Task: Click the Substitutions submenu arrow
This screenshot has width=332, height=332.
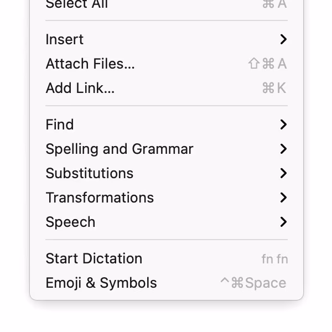Action: point(283,173)
